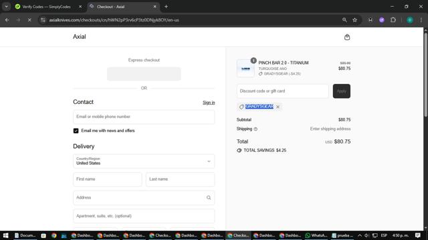Image resolution: width=428 pixels, height=240 pixels.
Task: Click the Express checkout button placeholder
Action: pyautogui.click(x=144, y=74)
